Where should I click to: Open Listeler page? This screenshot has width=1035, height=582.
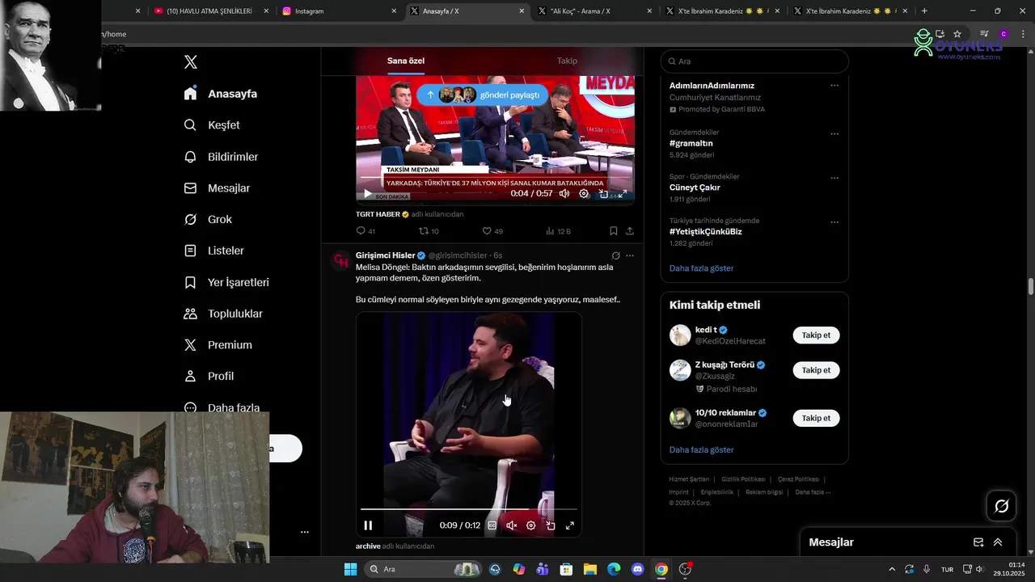[x=213, y=251]
